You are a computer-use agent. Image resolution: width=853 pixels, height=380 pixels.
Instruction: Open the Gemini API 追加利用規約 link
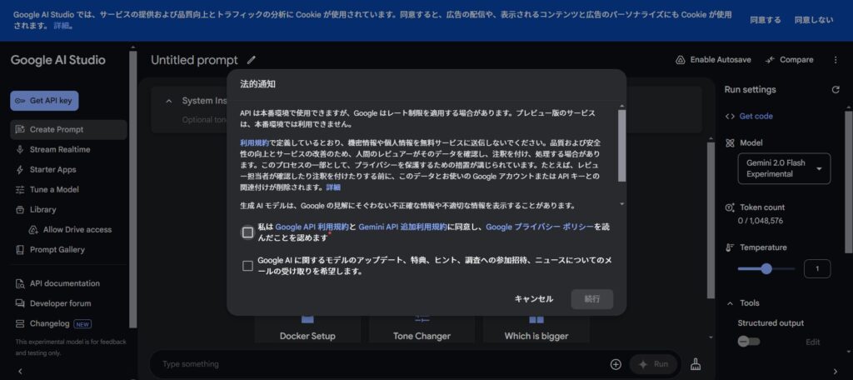coord(402,227)
